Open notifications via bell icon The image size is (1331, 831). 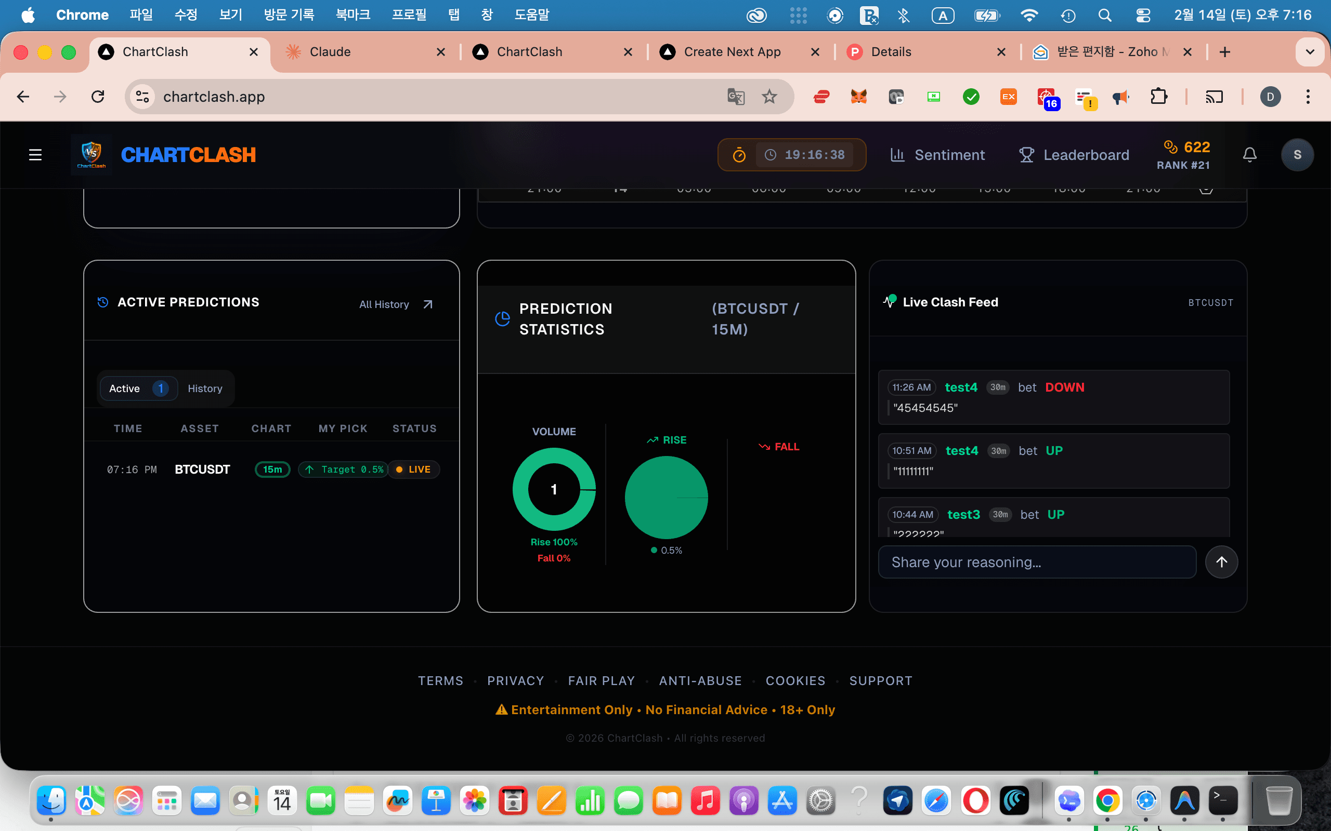[1249, 154]
